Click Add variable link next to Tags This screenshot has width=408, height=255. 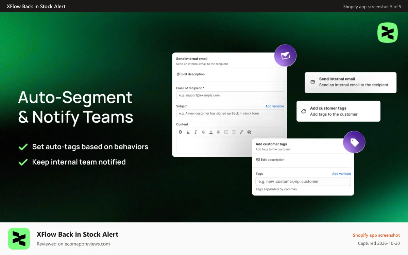click(341, 174)
